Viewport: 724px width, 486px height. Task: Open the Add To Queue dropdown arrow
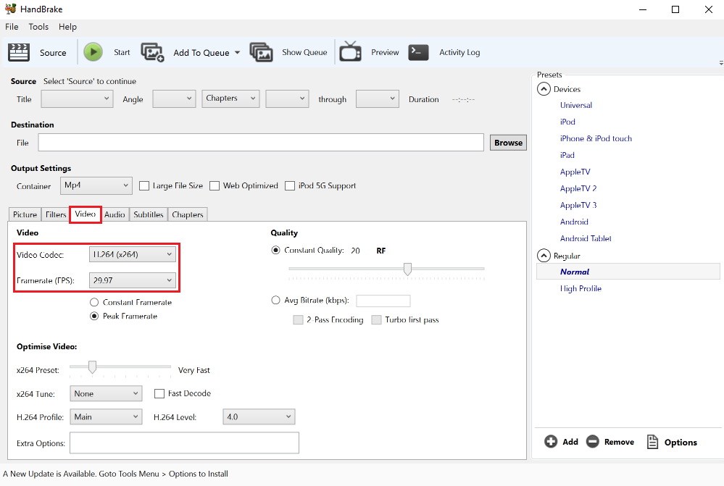coord(237,53)
